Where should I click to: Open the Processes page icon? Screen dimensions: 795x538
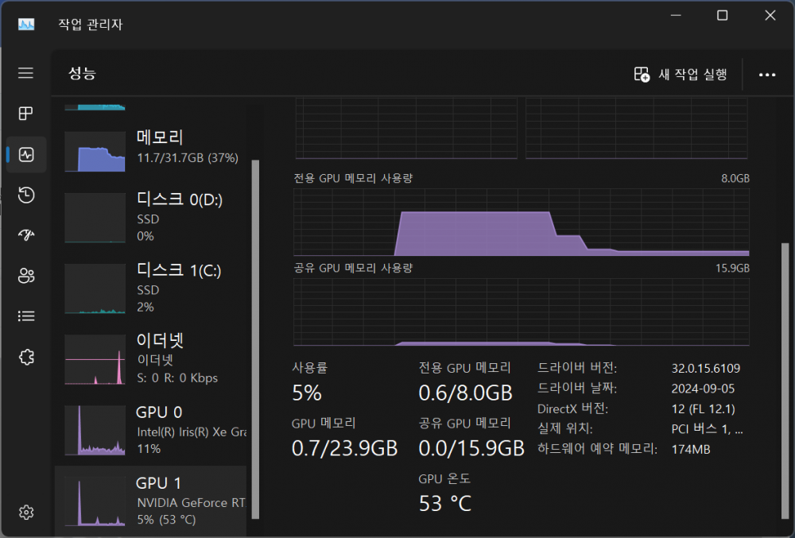tap(26, 114)
